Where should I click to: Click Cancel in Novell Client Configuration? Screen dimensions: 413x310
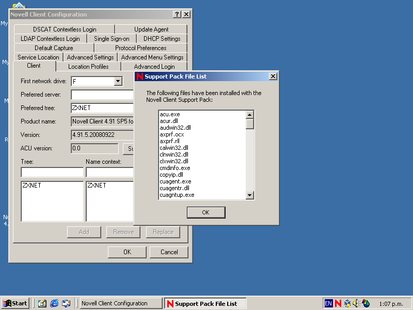(169, 252)
